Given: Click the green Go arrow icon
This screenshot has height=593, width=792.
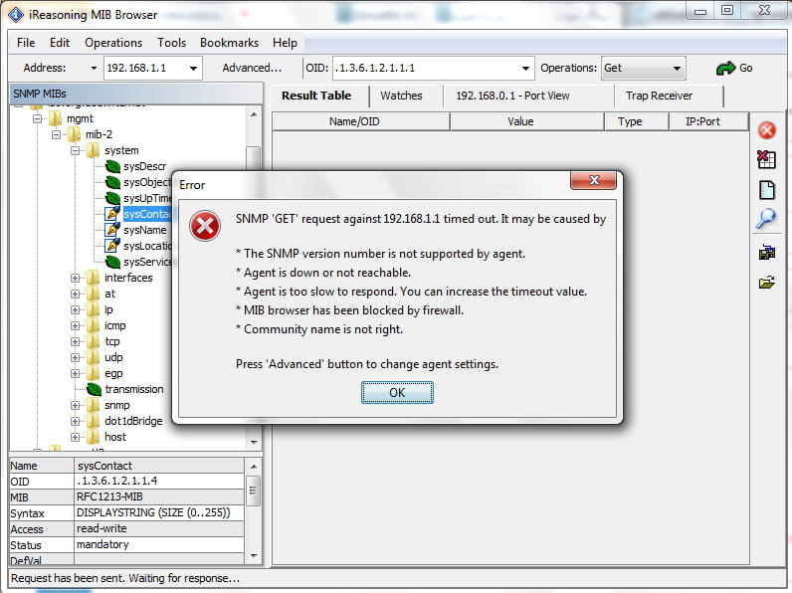Looking at the screenshot, I should [x=725, y=69].
